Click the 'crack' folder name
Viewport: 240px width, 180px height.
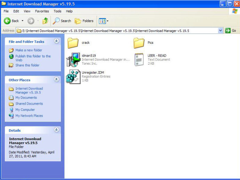[86, 43]
